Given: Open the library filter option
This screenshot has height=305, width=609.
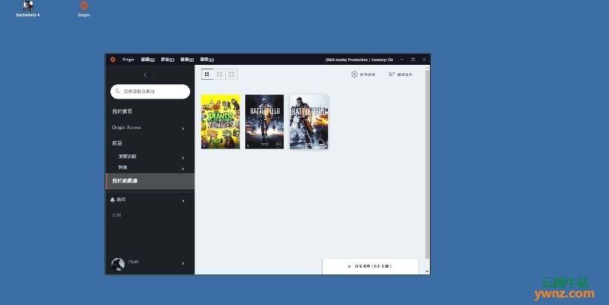Looking at the screenshot, I should pyautogui.click(x=400, y=75).
